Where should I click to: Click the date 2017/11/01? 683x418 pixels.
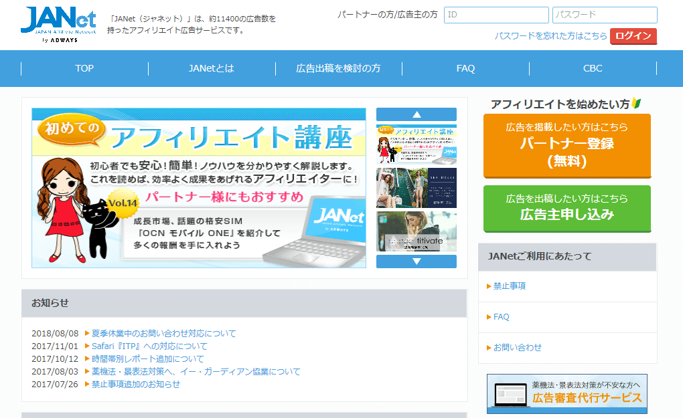[55, 346]
